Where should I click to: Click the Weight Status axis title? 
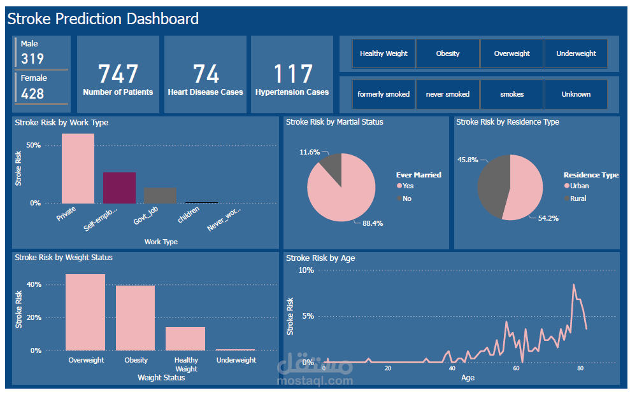[161, 378]
